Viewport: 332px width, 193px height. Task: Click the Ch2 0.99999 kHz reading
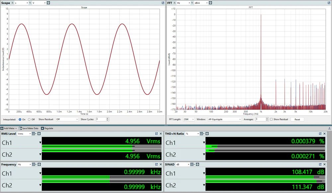tap(142, 187)
